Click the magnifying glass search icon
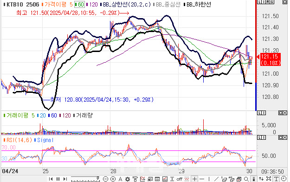290x182 pixels. [246, 179]
